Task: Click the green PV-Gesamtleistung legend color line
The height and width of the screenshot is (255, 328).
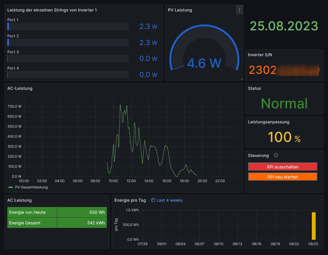Action: [11, 187]
